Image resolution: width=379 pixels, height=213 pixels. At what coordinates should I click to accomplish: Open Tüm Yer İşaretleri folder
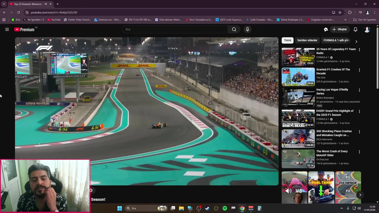pos(365,20)
